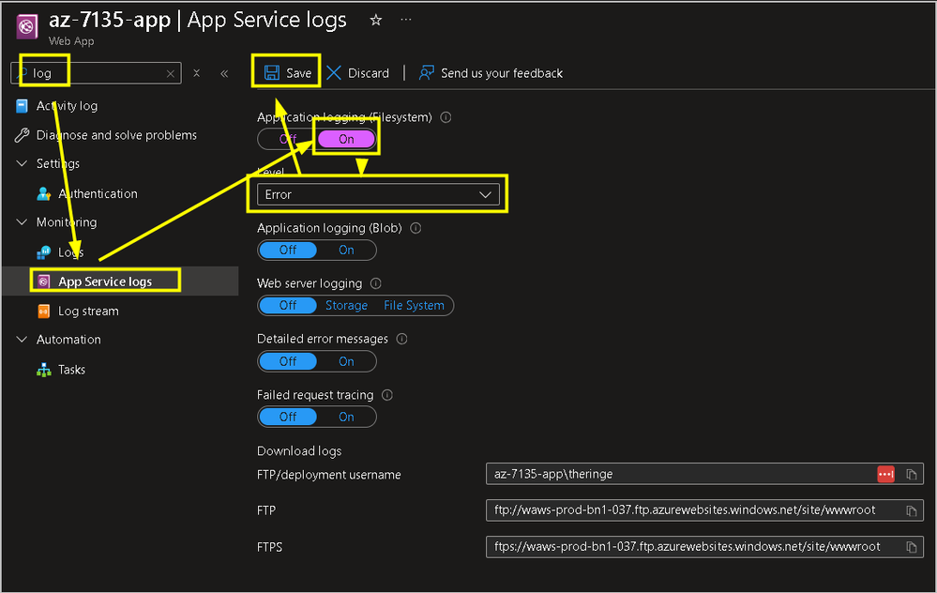The image size is (937, 593).
Task: Click Send us your feedback
Action: 491,73
